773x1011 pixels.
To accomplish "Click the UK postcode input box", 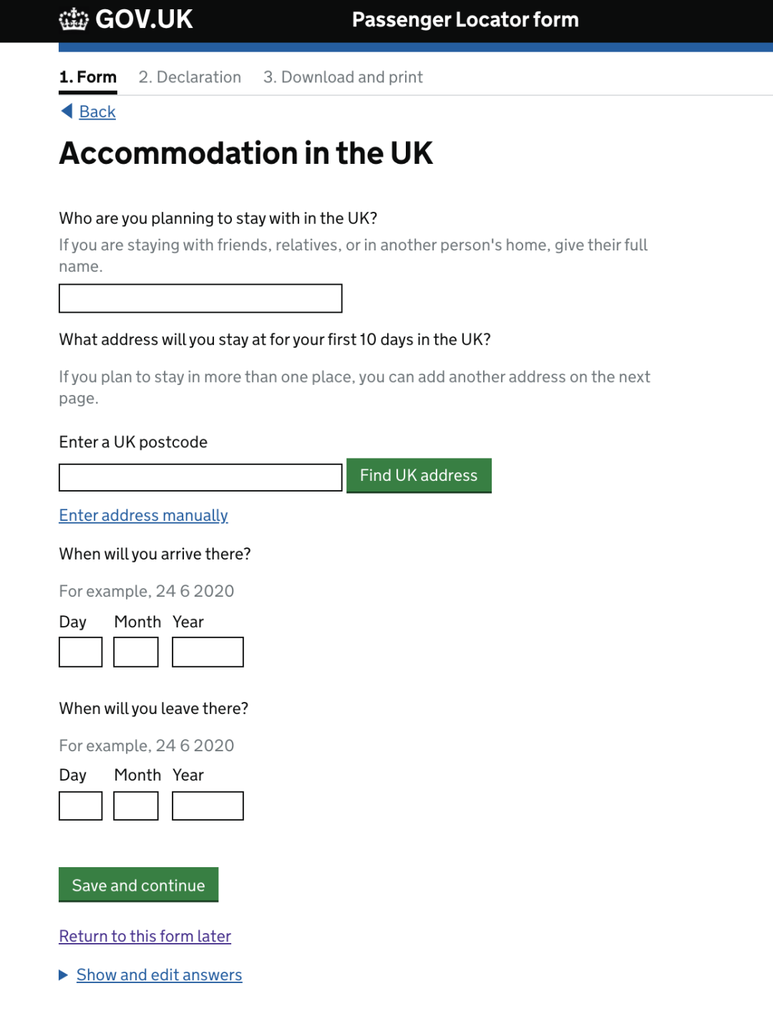I will (200, 477).
